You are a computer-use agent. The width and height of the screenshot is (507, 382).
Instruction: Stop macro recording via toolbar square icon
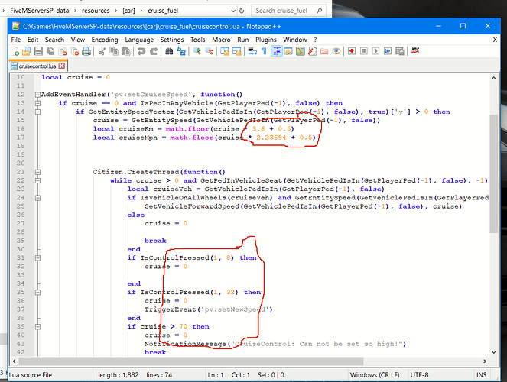(364, 51)
